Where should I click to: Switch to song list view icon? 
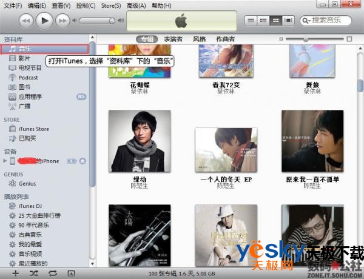coord(251,21)
